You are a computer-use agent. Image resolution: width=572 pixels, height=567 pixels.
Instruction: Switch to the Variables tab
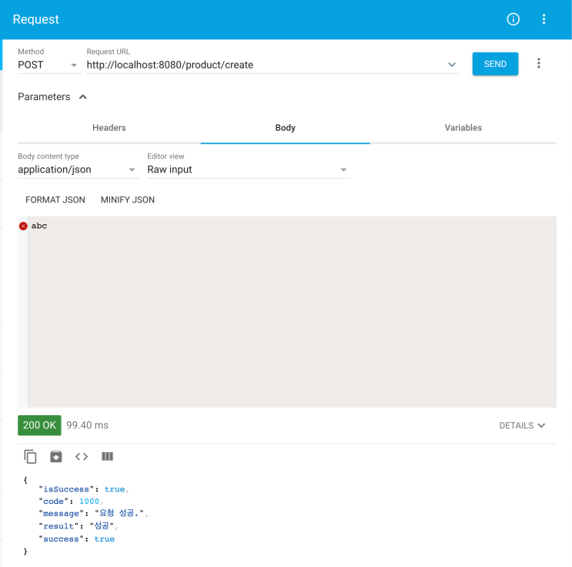point(463,128)
